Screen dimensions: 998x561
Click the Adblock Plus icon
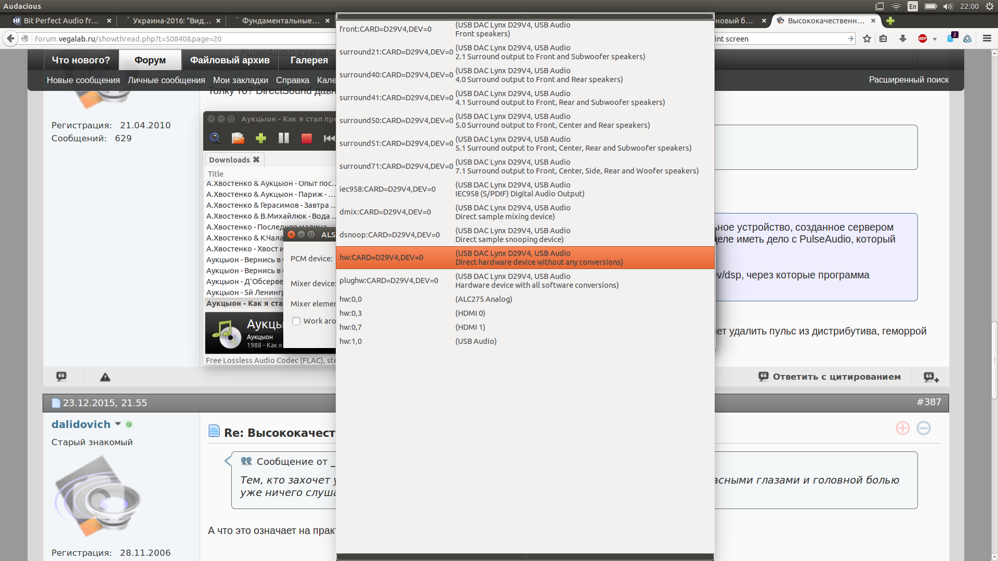(923, 38)
